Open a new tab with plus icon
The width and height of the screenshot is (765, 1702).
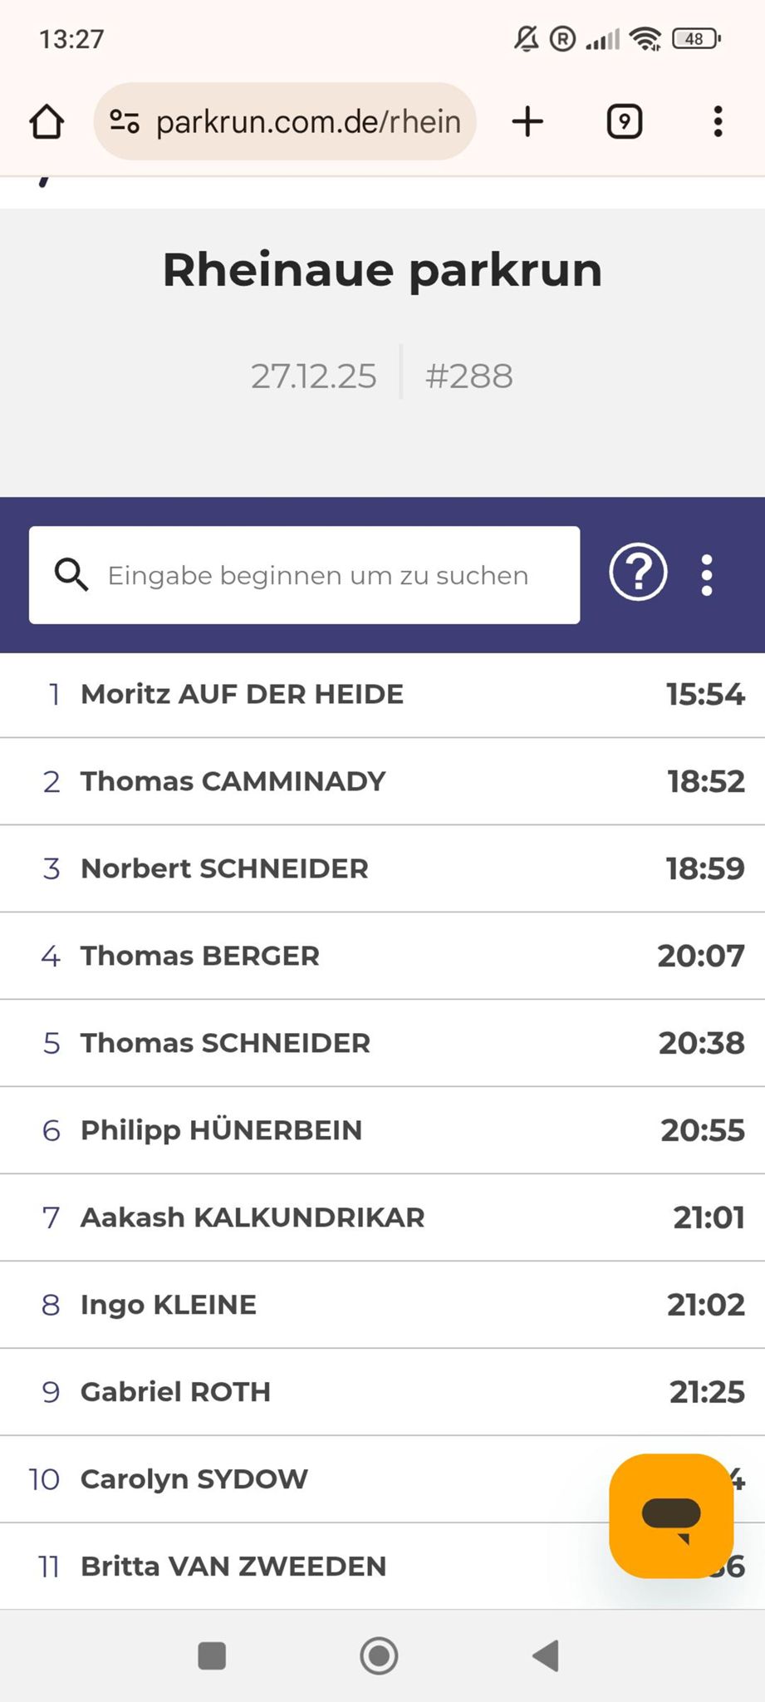point(527,121)
